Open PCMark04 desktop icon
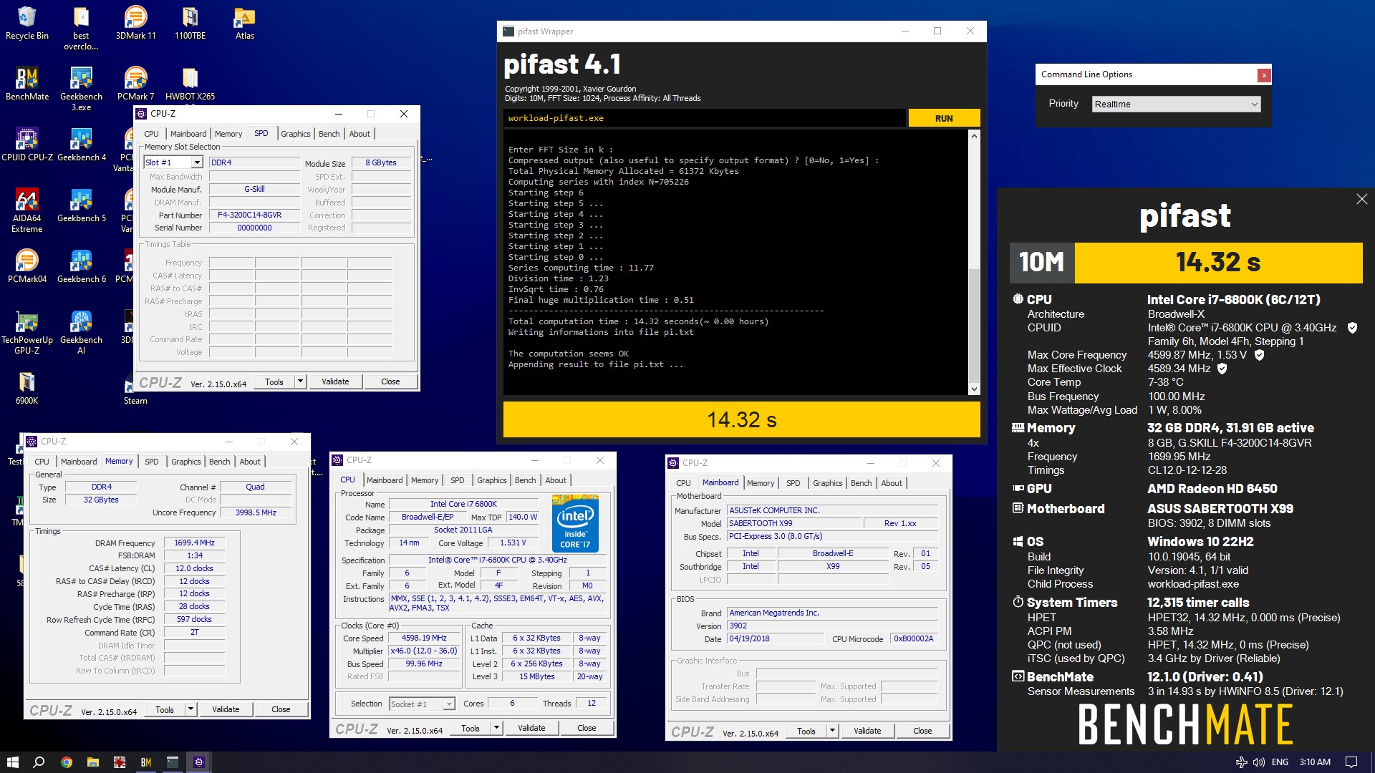Image resolution: width=1375 pixels, height=773 pixels. (26, 266)
